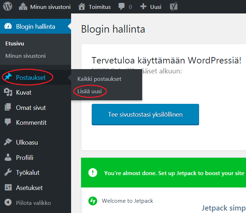This screenshot has width=246, height=213.
Task: Open the Uusi new-content menu
Action: tap(156, 7)
